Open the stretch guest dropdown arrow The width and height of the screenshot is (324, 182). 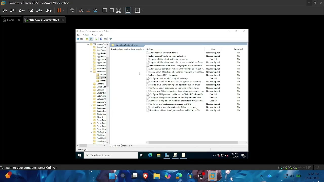tap(142, 10)
